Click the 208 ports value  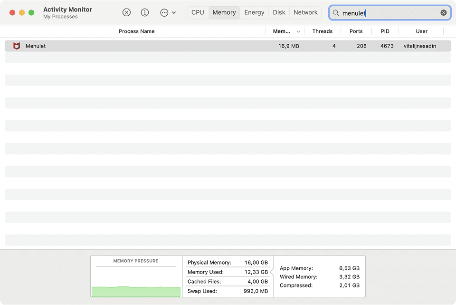[x=361, y=46]
